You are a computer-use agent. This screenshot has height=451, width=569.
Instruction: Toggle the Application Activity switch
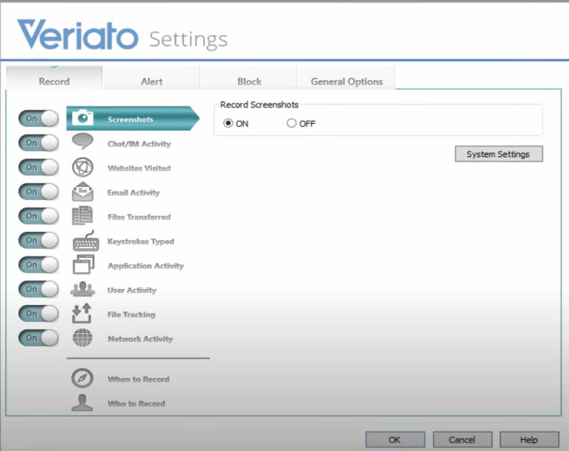39,265
